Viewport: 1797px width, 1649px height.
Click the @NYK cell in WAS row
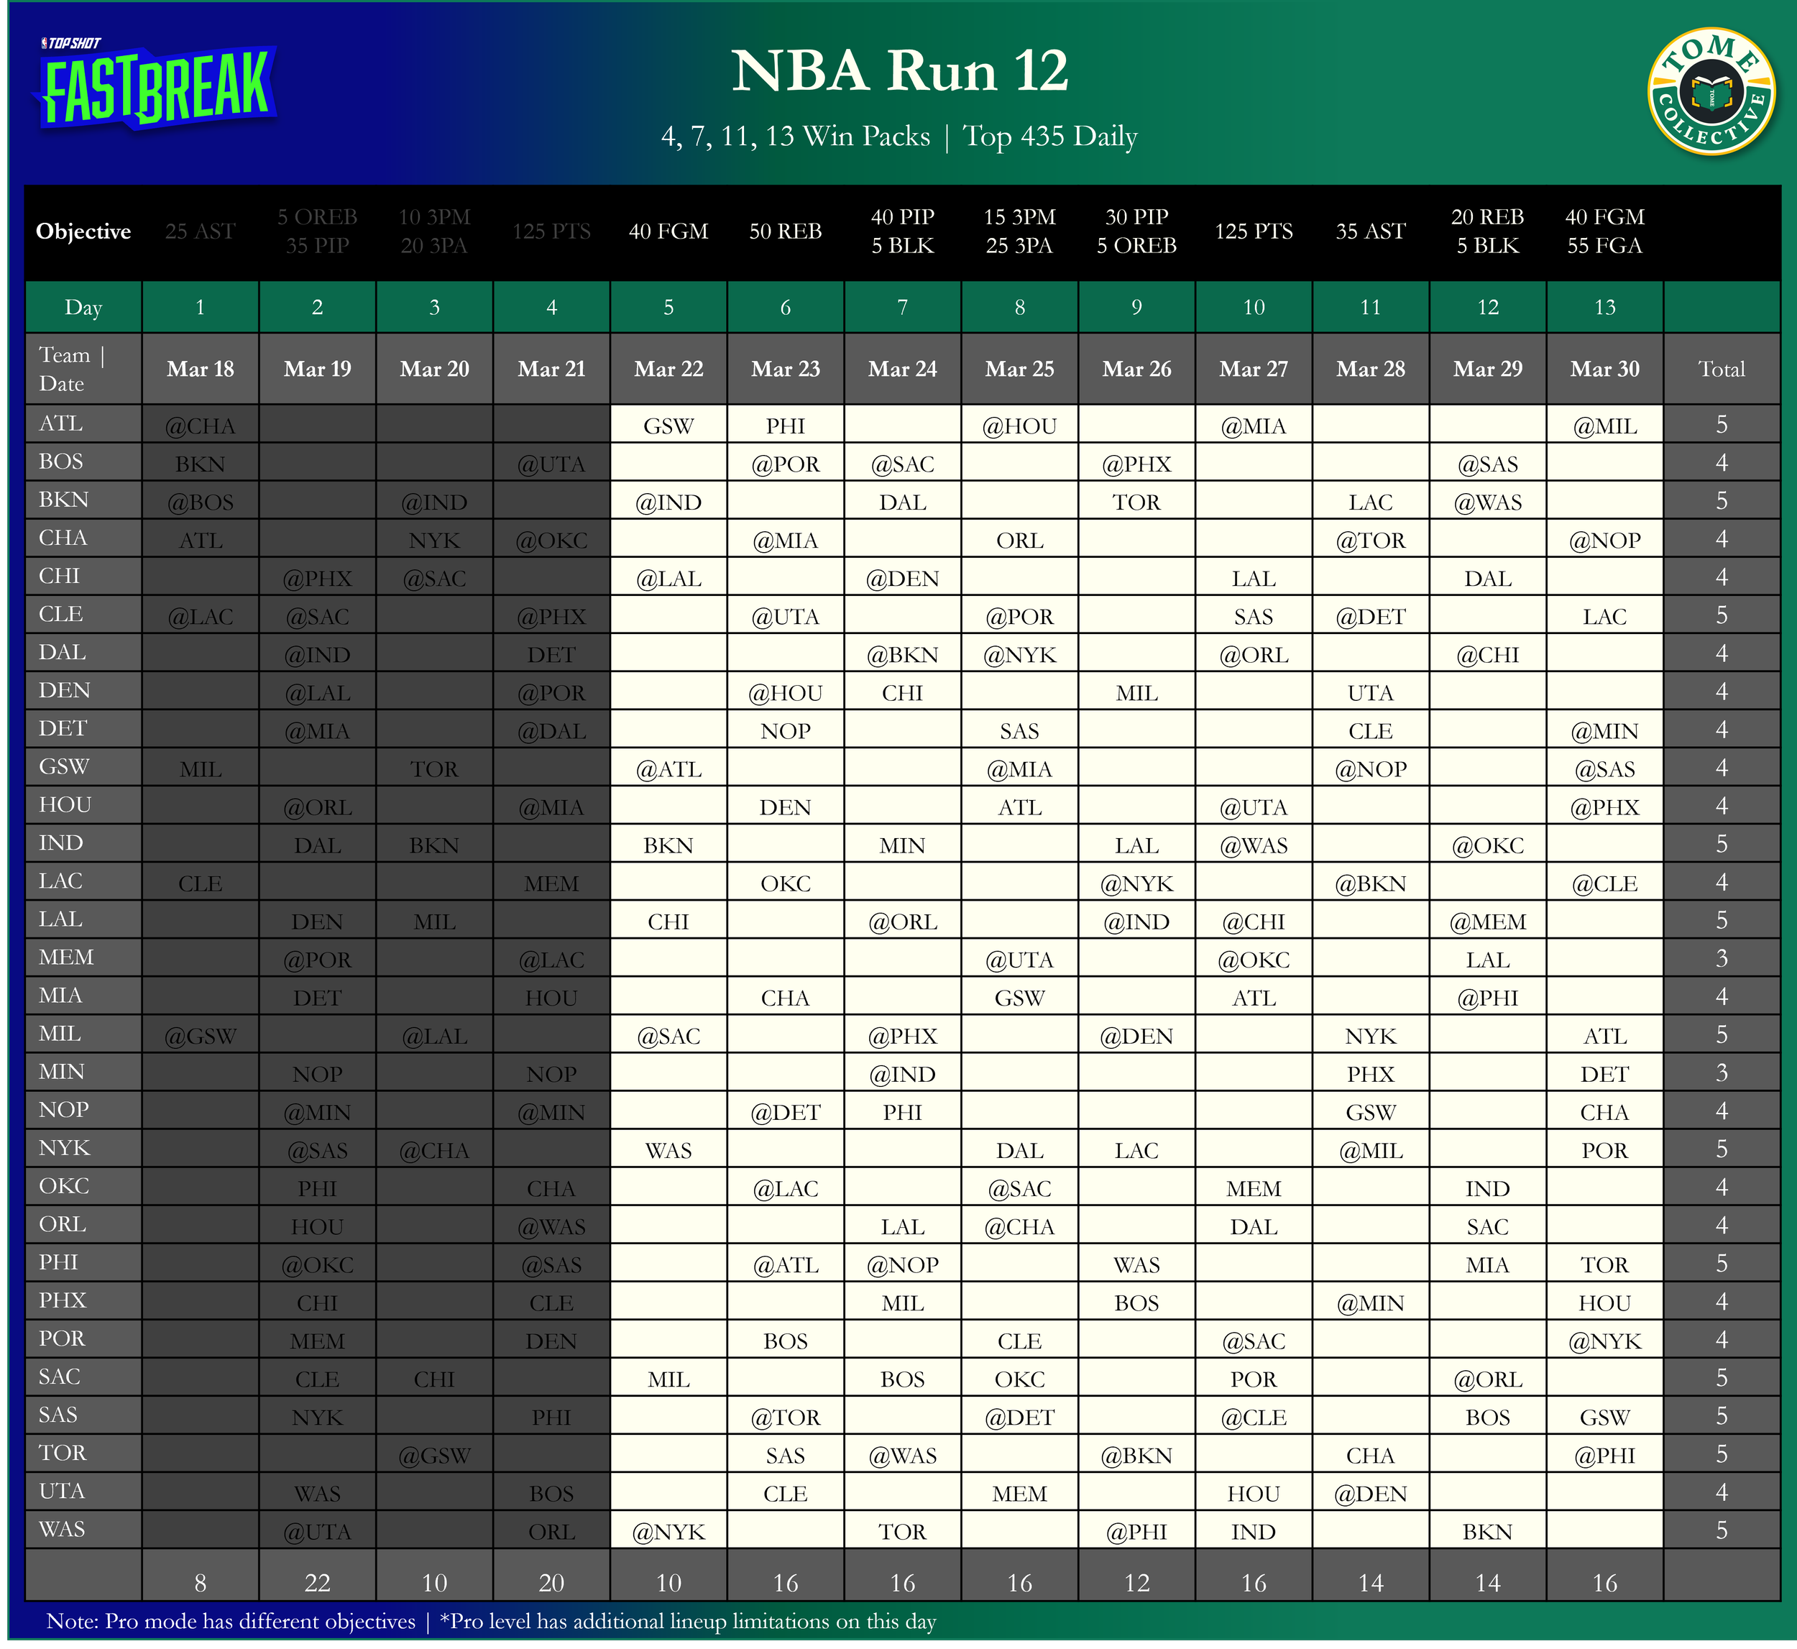(668, 1531)
